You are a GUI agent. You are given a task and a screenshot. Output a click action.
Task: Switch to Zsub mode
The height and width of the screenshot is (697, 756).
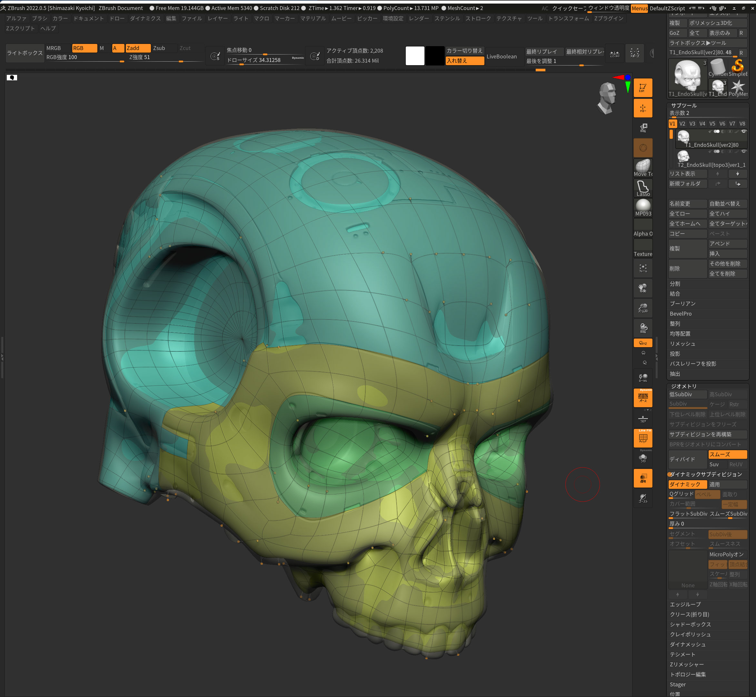click(164, 48)
